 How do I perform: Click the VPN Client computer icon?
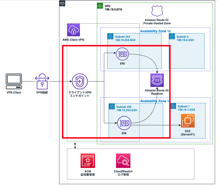tap(14, 81)
